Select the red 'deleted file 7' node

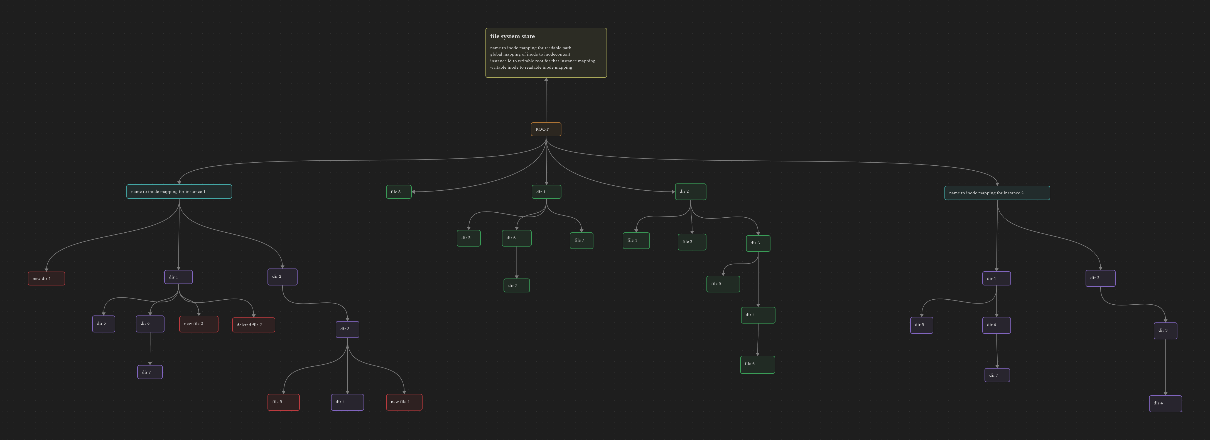click(x=254, y=325)
